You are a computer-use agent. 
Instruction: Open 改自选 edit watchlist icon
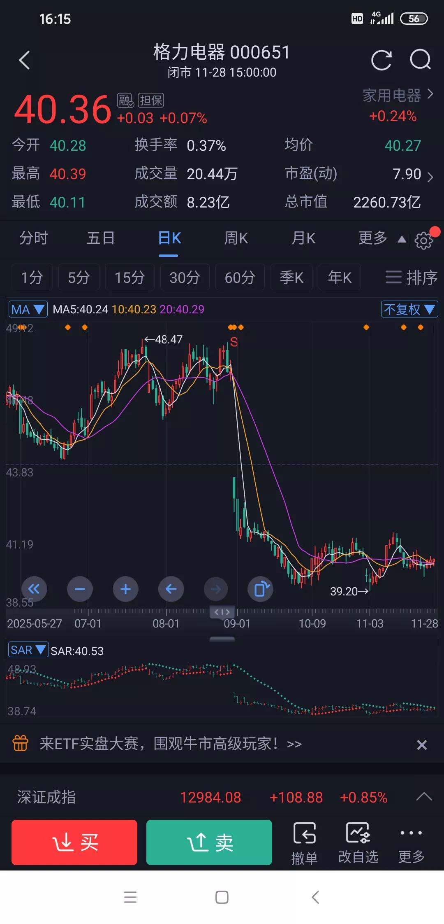(358, 842)
